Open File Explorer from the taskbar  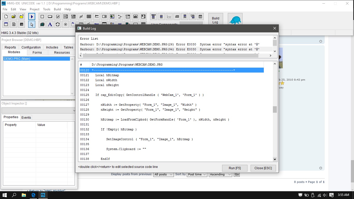click(x=24, y=195)
